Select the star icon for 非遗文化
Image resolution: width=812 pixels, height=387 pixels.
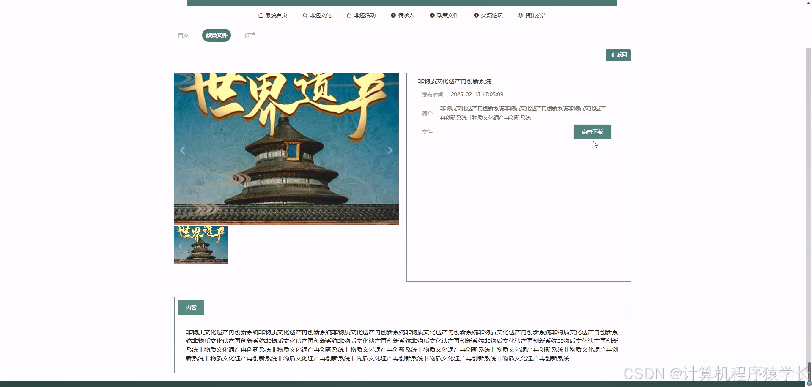[304, 15]
